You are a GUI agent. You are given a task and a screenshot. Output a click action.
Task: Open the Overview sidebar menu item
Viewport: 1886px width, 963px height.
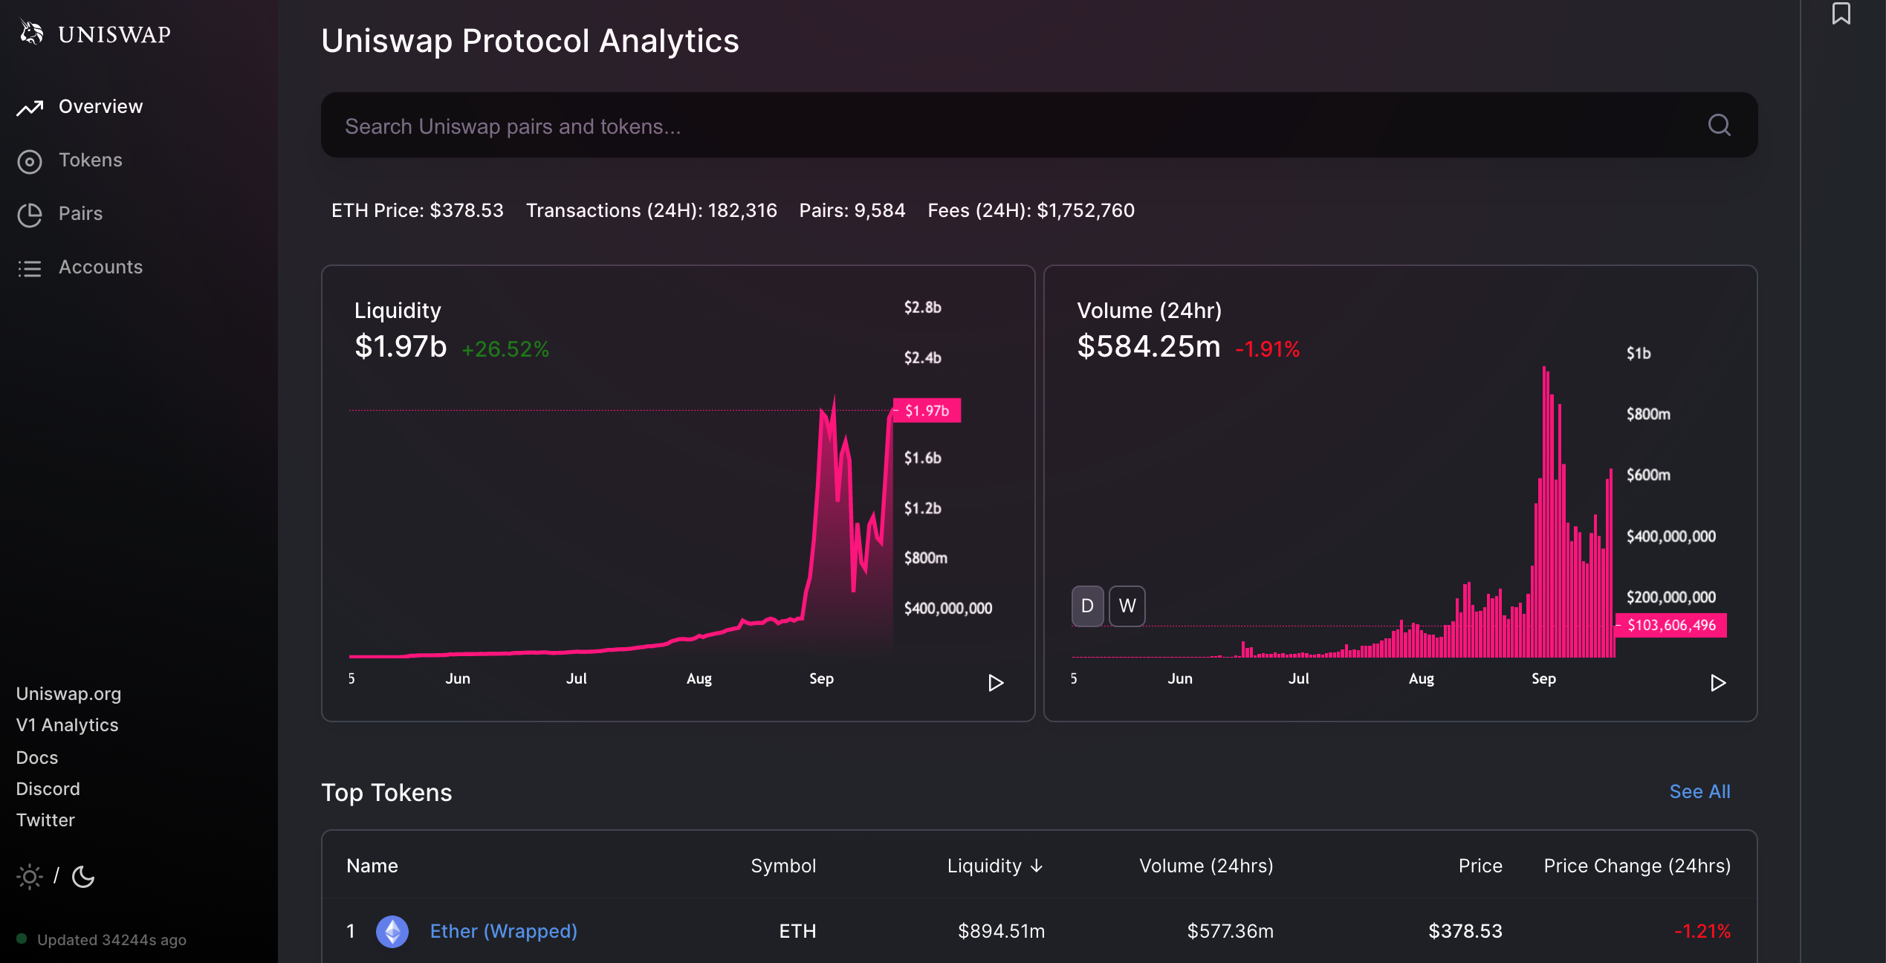click(x=100, y=106)
